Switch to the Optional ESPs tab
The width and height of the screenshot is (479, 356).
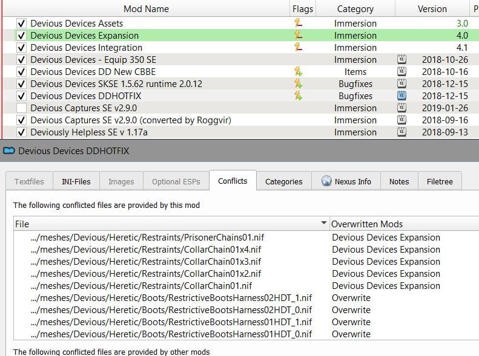[x=176, y=182]
